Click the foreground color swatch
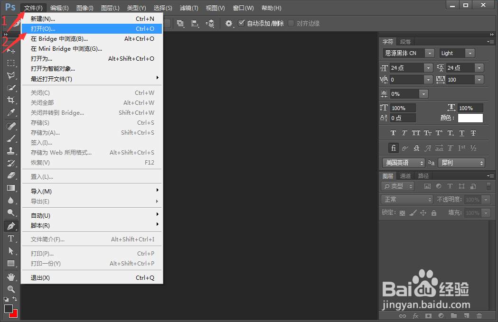 point(8,308)
